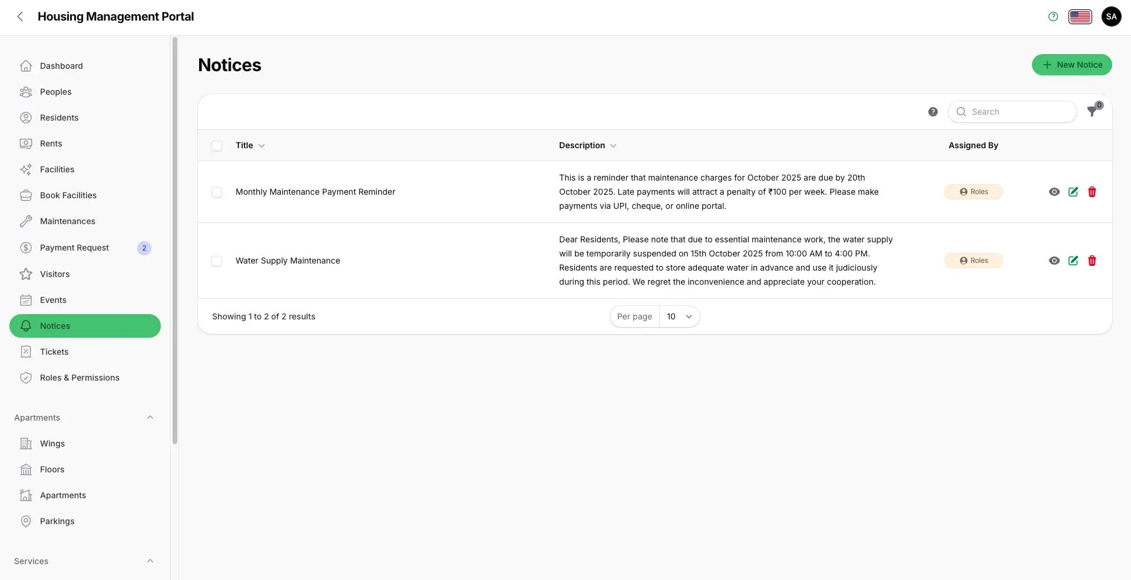Image resolution: width=1131 pixels, height=580 pixels.
Task: Click the back arrow in header
Action: point(21,16)
